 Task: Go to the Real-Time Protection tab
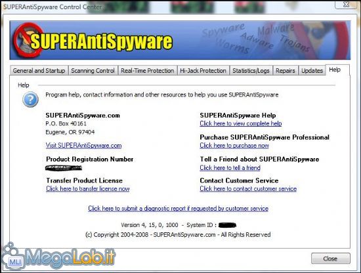click(x=147, y=71)
